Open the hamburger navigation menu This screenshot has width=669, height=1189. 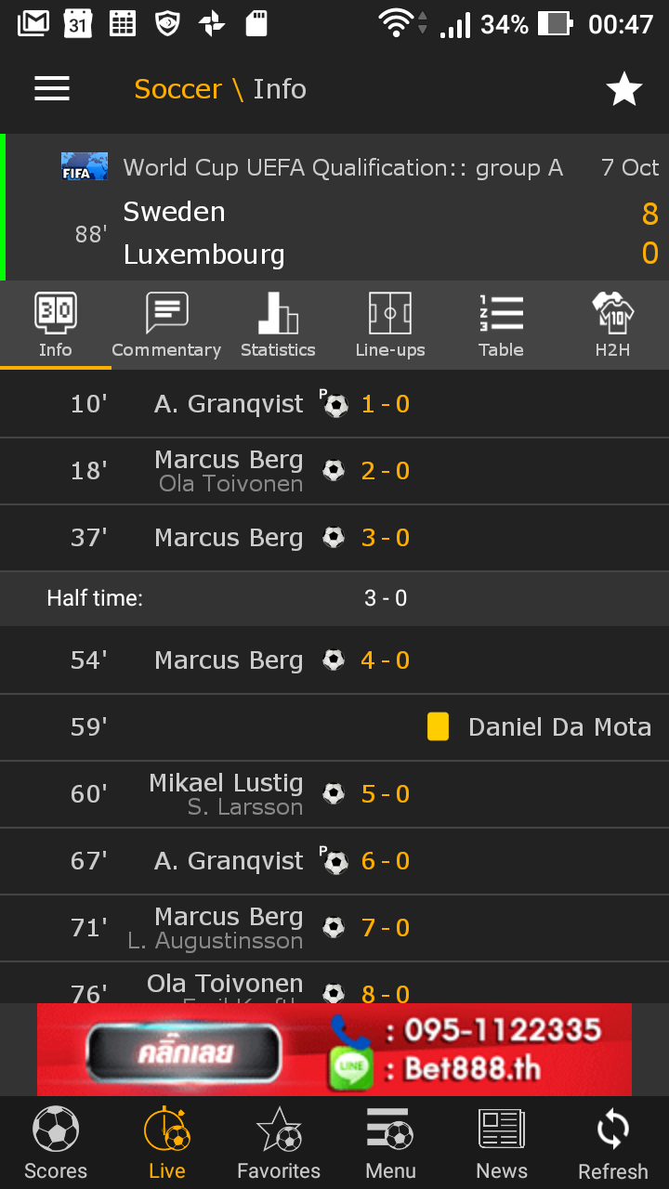click(x=52, y=88)
